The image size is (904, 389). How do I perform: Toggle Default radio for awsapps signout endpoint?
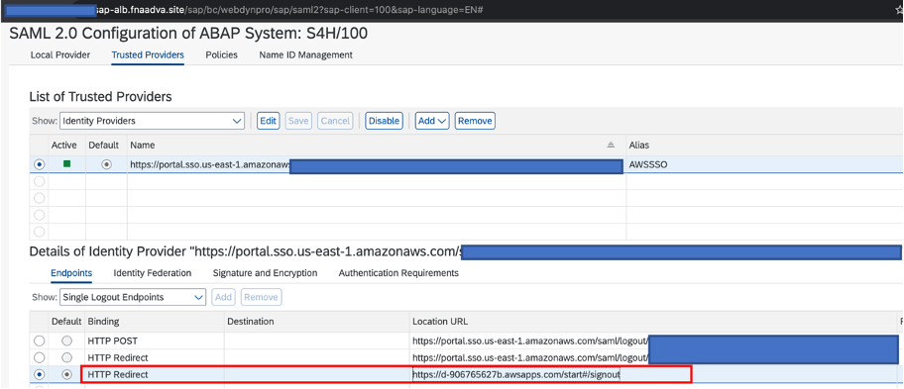(66, 374)
